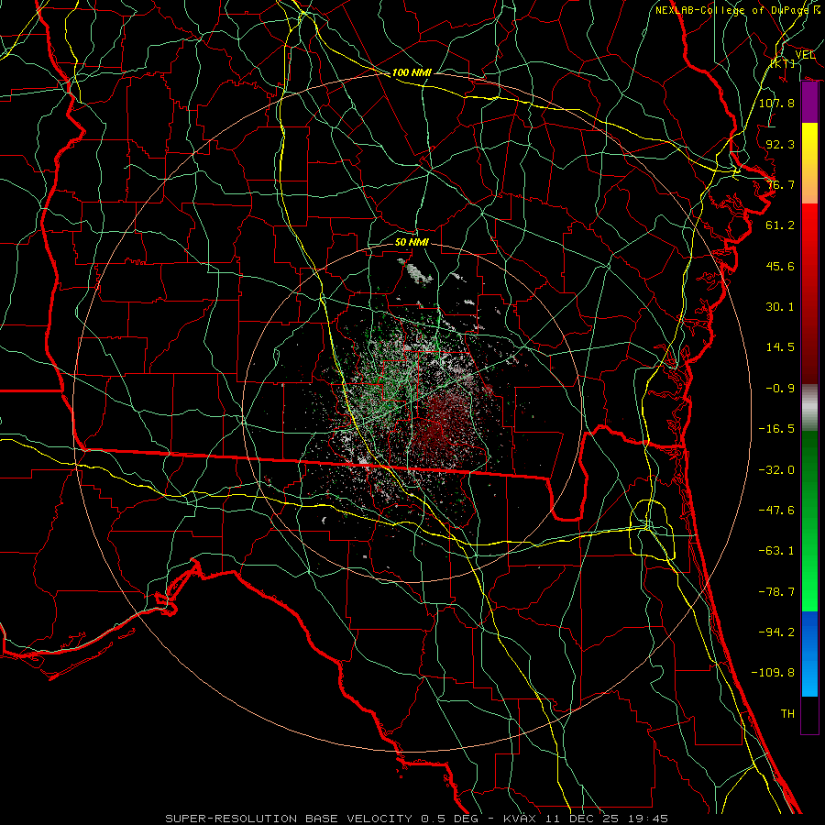825x825 pixels.
Task: Click the 100 NMI range ring label
Action: (x=412, y=72)
